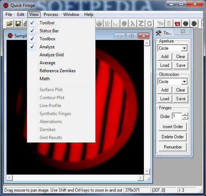Toggle the Toolbox visibility option

tap(61, 39)
